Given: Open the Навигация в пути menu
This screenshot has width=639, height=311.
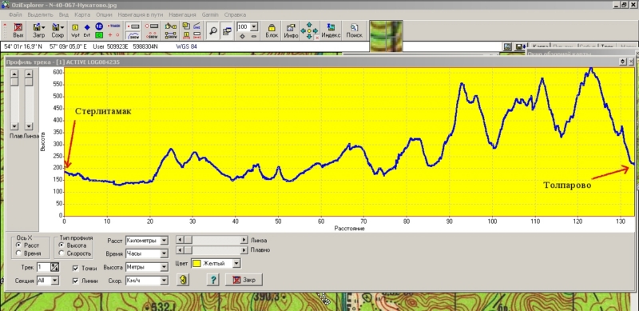Looking at the screenshot, I should click(x=141, y=14).
